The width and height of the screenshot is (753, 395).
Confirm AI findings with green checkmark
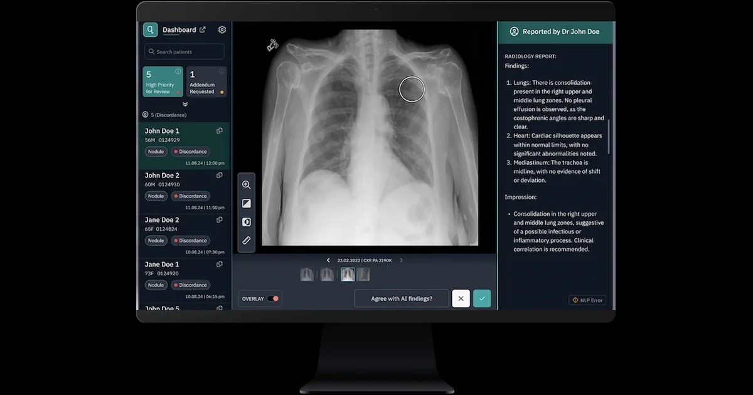click(x=482, y=298)
